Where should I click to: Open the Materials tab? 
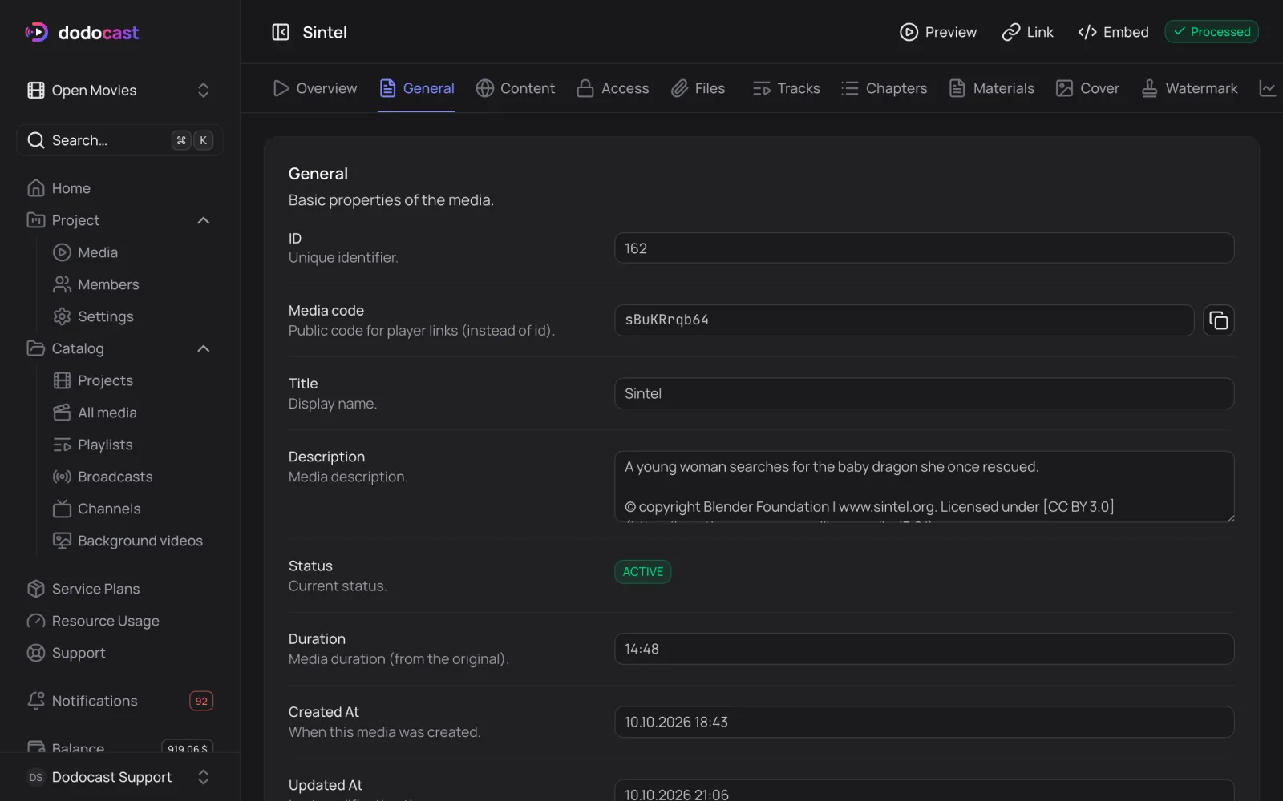pyautogui.click(x=992, y=88)
